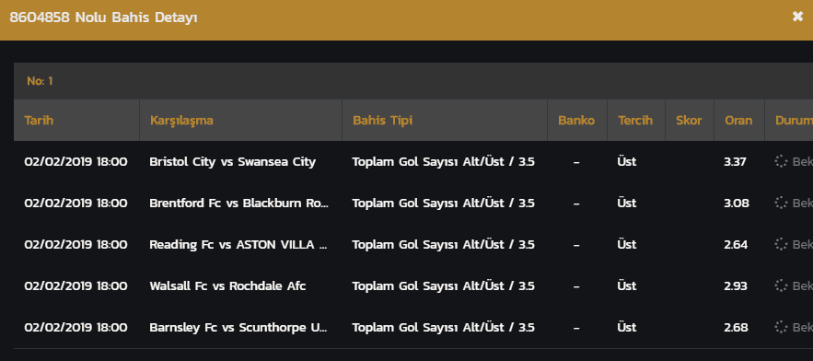Click the 2.93 odds value
The width and height of the screenshot is (813, 361).
click(736, 285)
